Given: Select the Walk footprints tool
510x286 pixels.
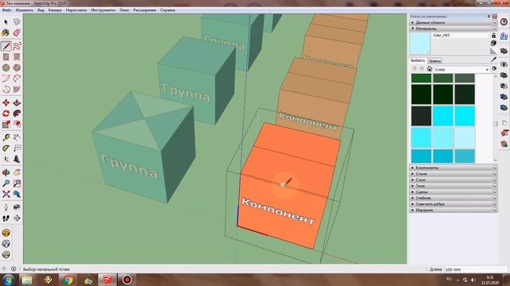Looking at the screenshot, I should click(x=6, y=218).
